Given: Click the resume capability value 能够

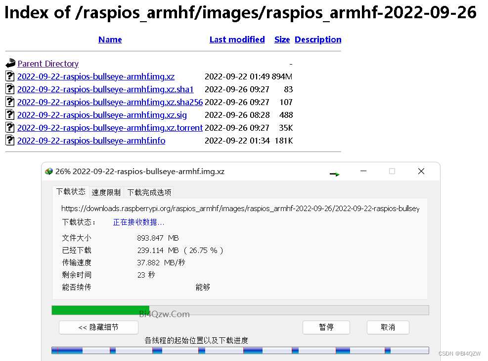Looking at the screenshot, I should click(203, 287).
